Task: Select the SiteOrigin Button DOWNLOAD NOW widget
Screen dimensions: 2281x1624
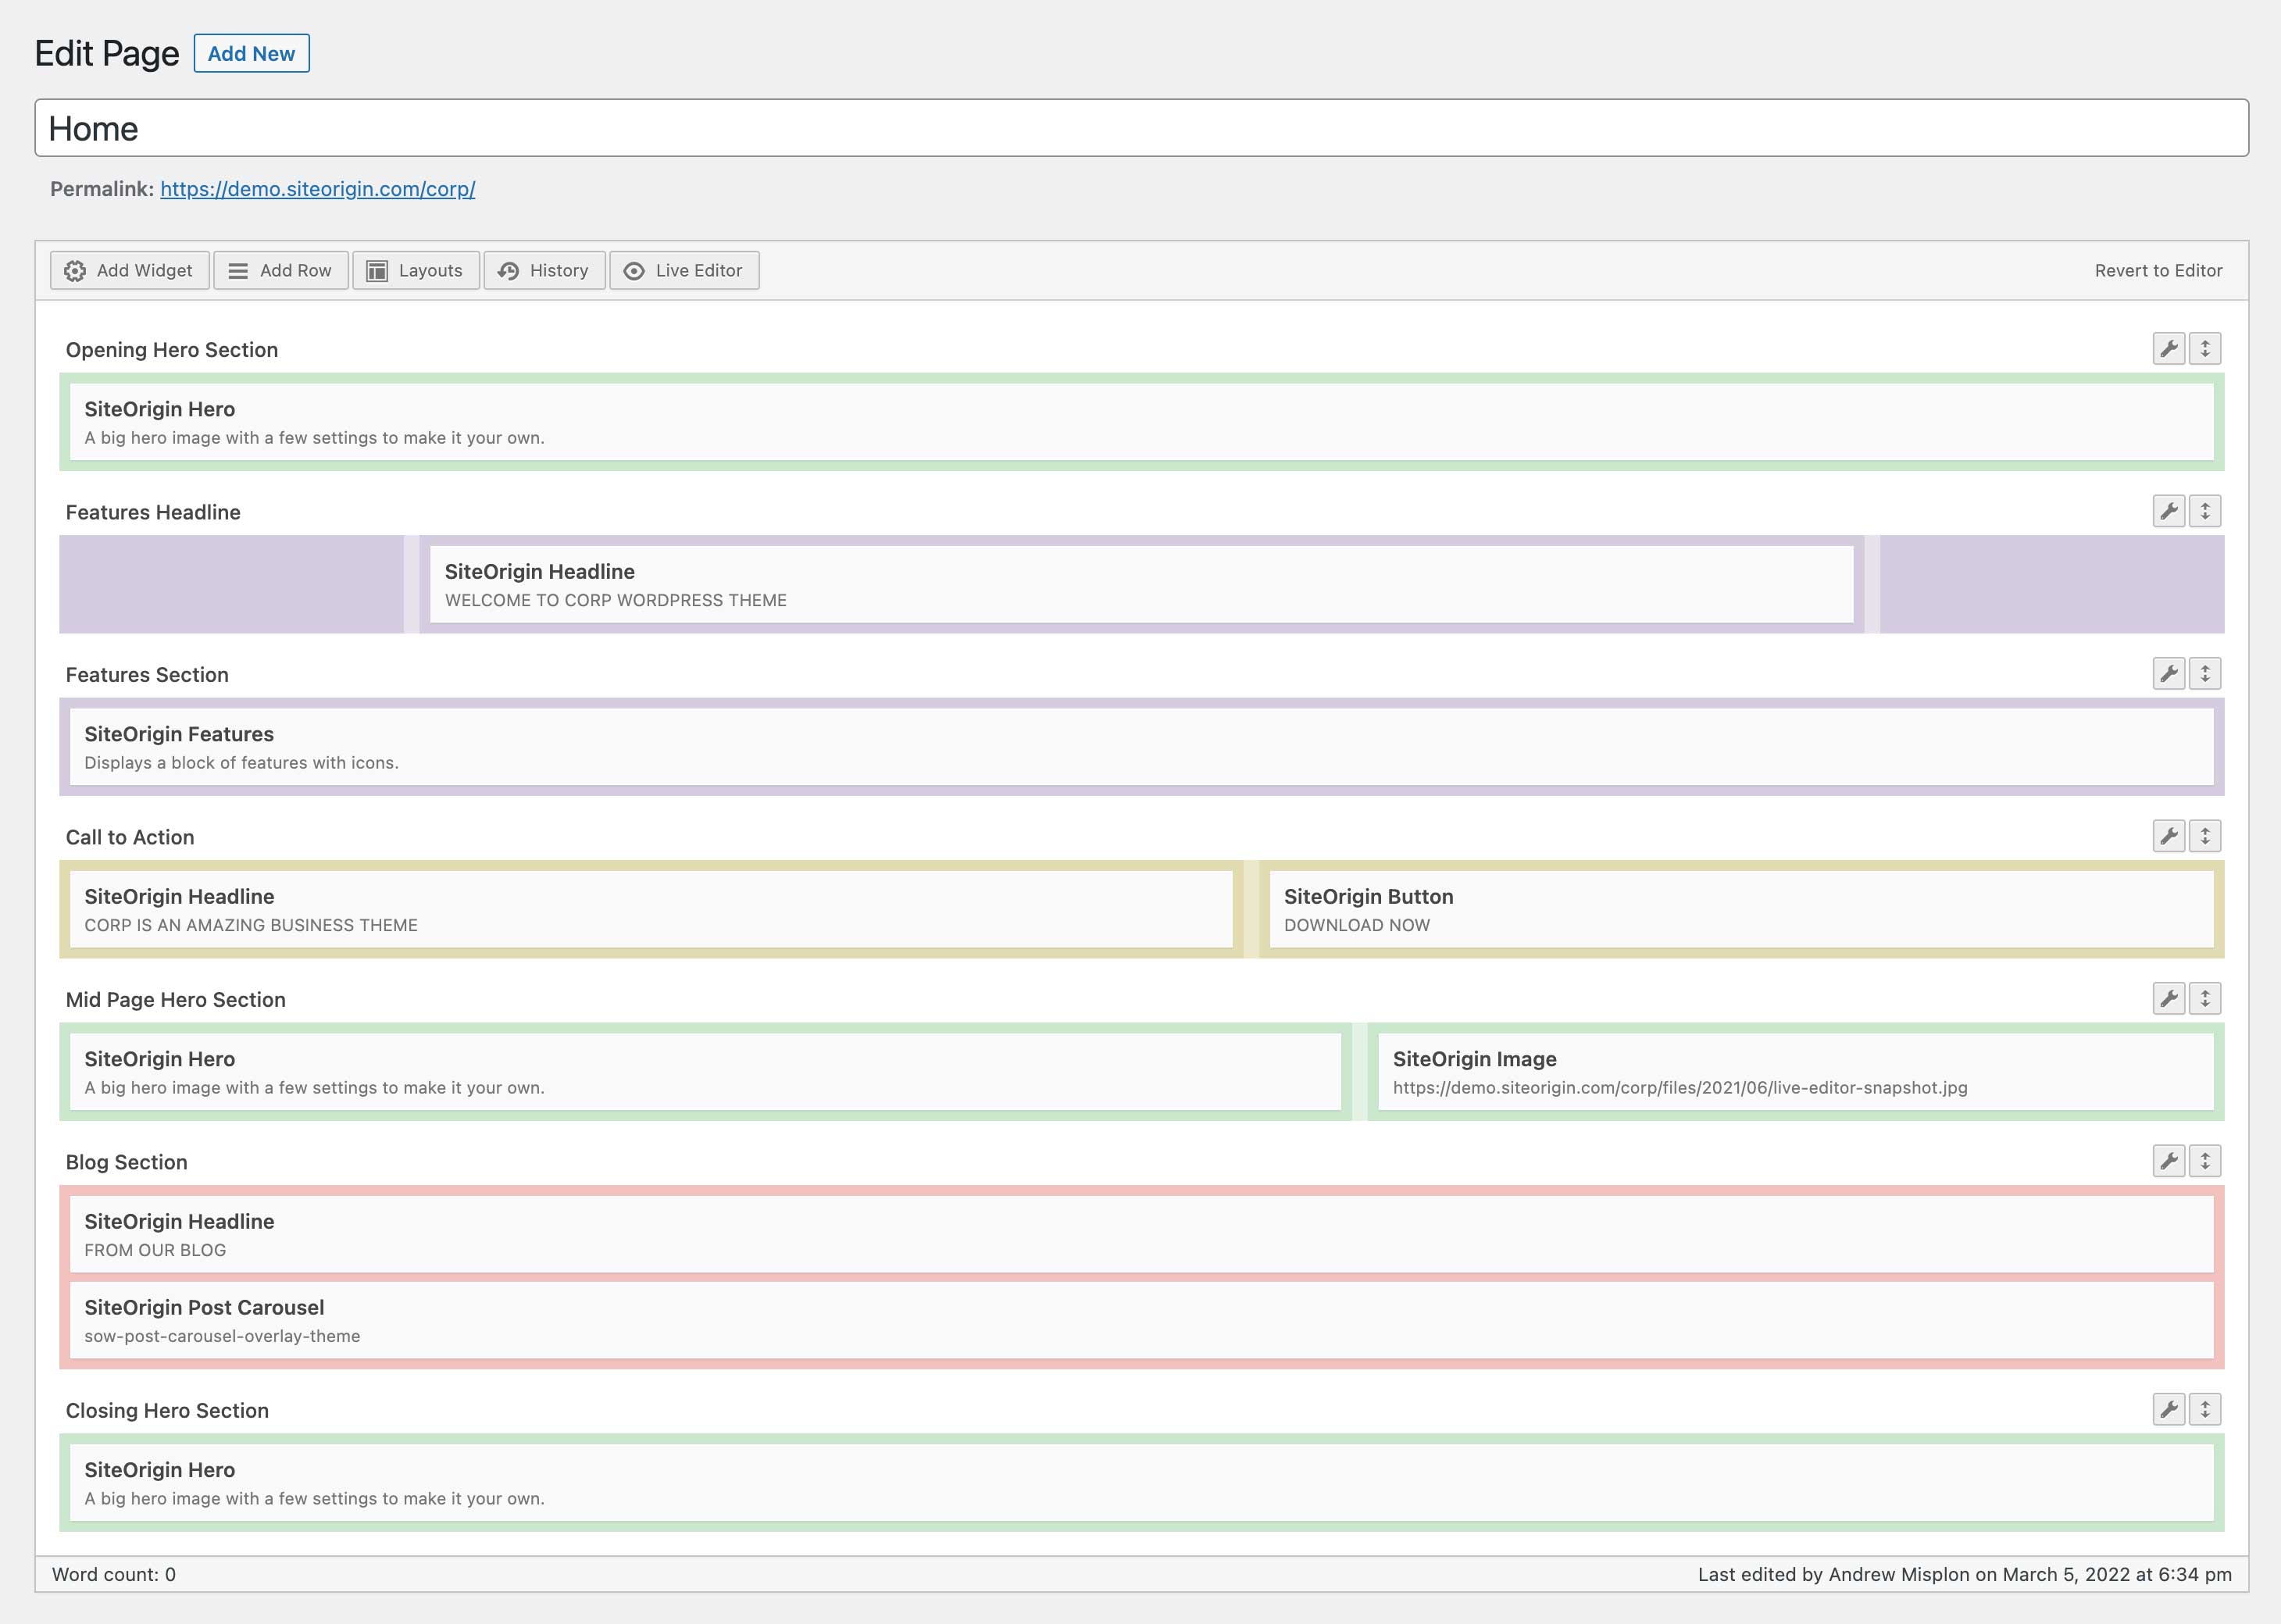Action: click(1742, 909)
